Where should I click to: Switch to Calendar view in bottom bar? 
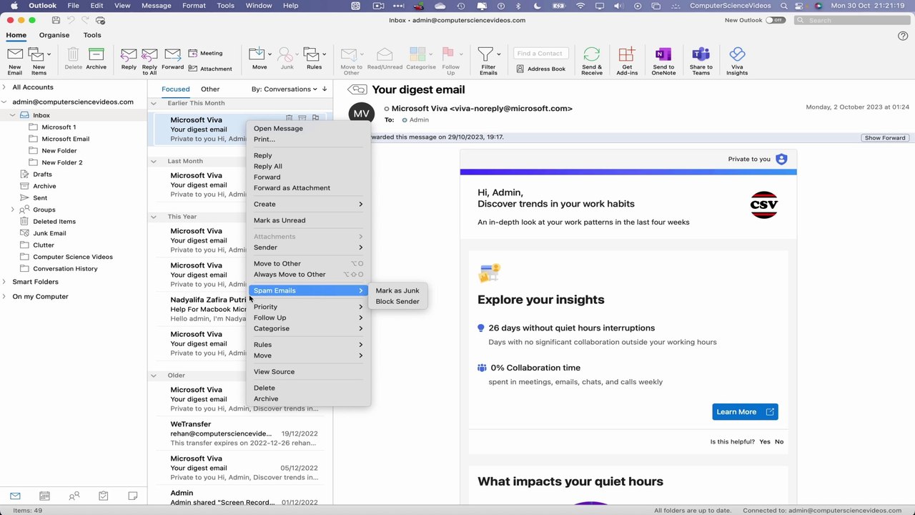[44, 496]
